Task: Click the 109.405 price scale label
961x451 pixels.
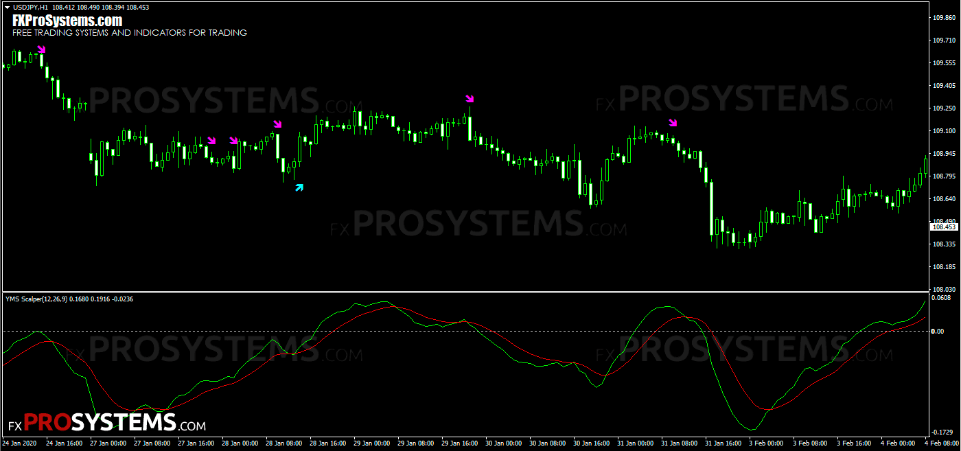Action: 943,86
